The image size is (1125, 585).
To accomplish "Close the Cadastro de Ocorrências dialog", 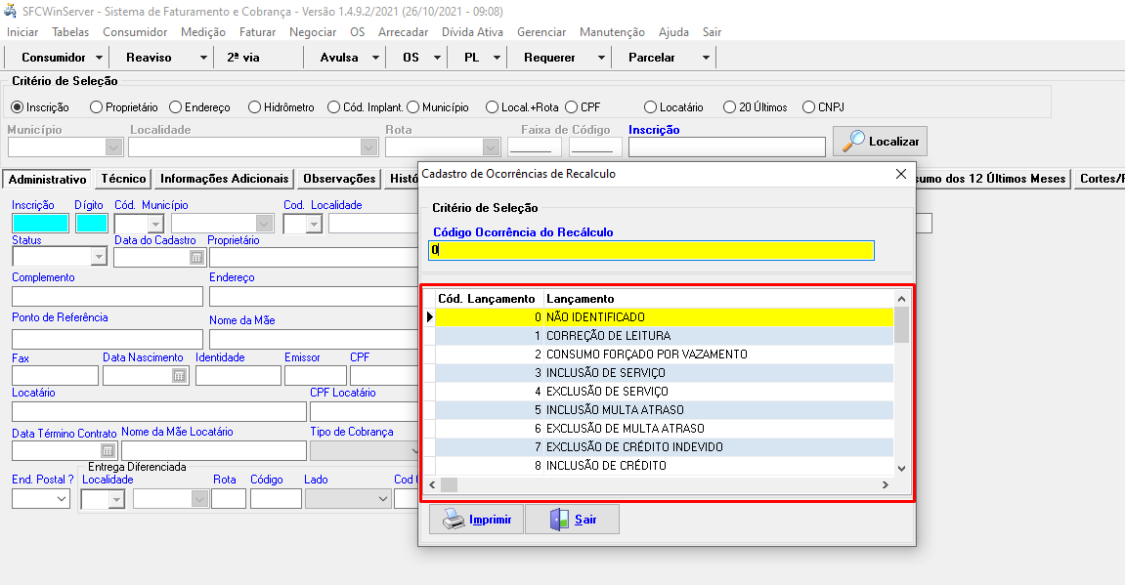I will click(900, 174).
